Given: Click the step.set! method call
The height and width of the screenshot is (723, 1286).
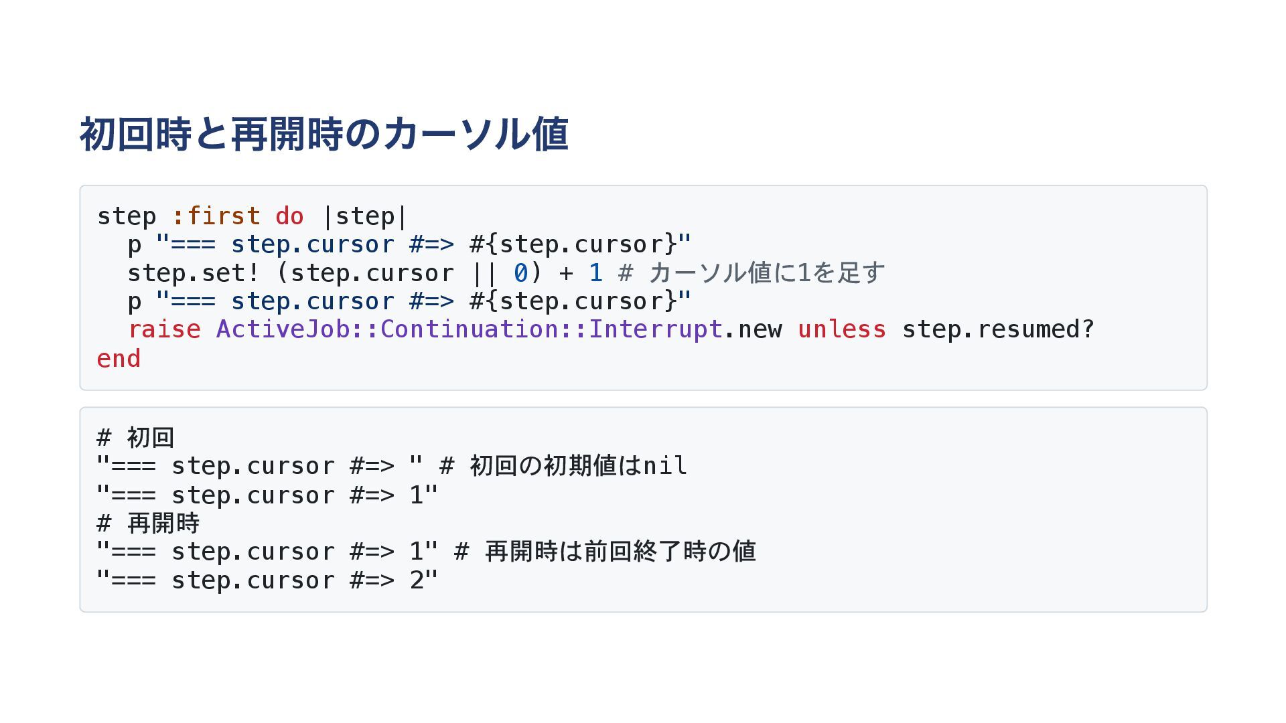Looking at the screenshot, I should 193,273.
